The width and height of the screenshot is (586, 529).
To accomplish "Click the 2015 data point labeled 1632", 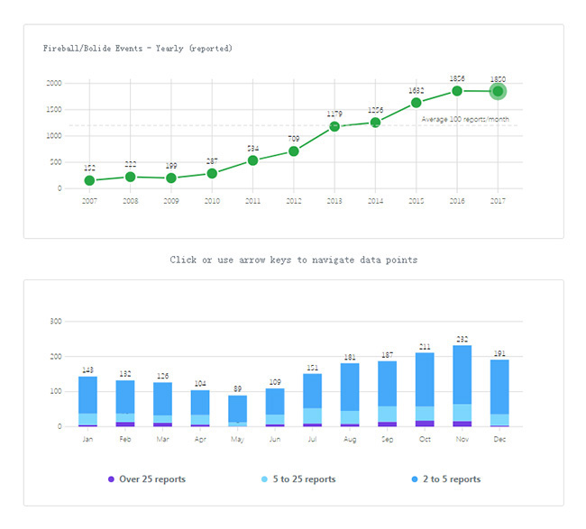I will tap(416, 103).
